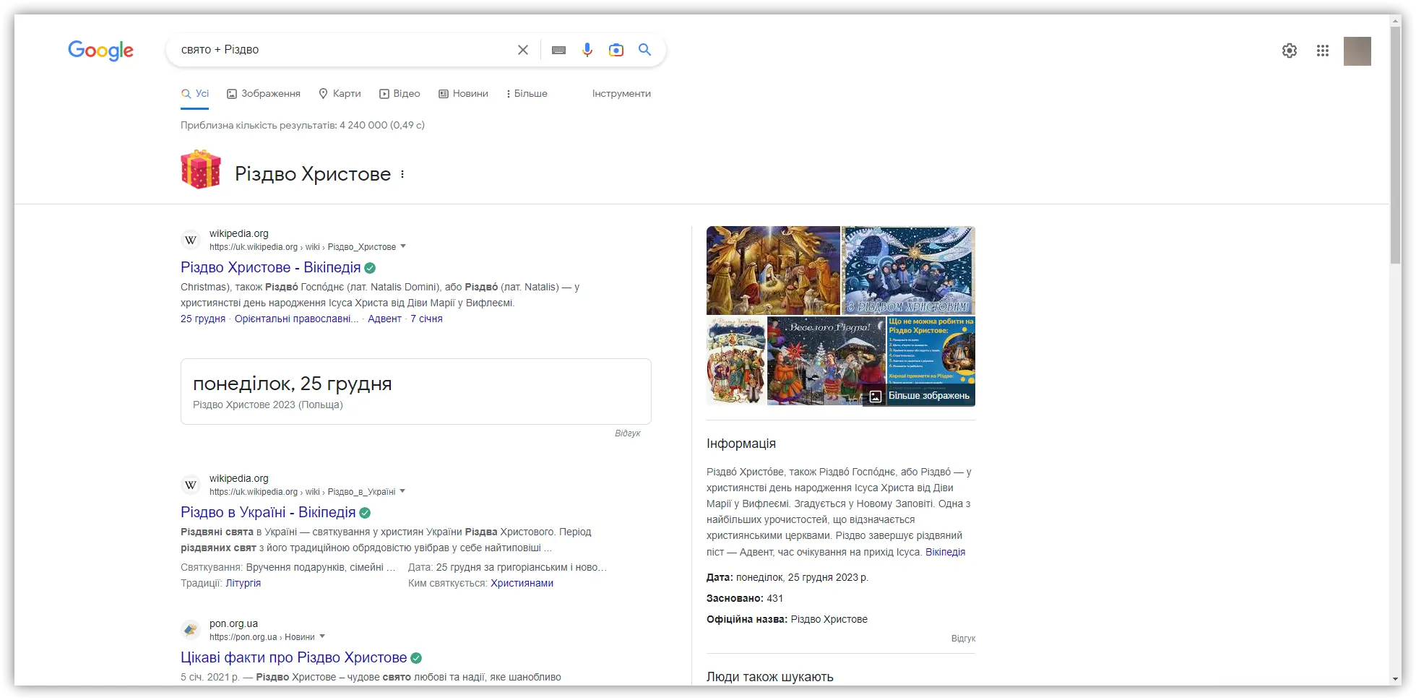Image resolution: width=1416 pixels, height=700 pixels.
Task: Follow the Адвент sitelink
Action: click(384, 319)
